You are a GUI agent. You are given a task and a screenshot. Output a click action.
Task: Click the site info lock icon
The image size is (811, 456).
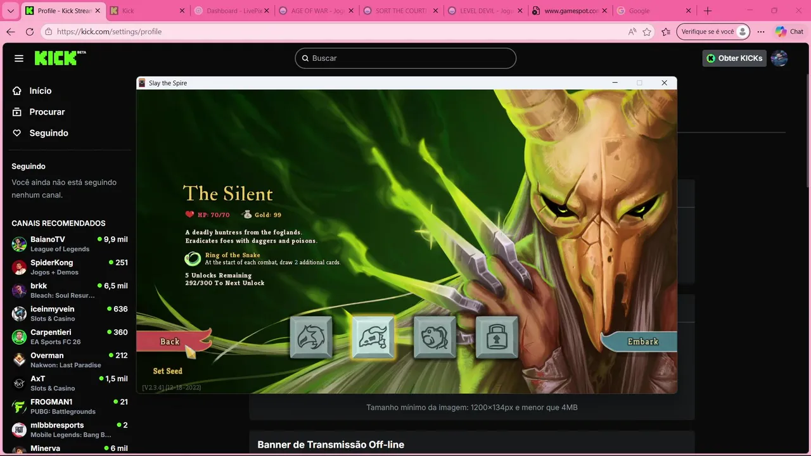click(x=49, y=32)
